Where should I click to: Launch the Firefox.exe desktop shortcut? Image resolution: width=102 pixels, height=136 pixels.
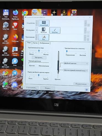(x=15, y=38)
